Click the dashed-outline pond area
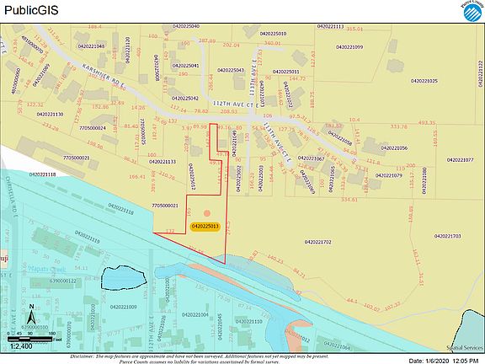The height and width of the screenshot is (364, 485). click(124, 278)
